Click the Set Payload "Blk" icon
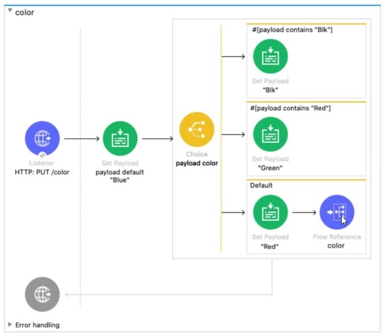Screen dimensions: 384x335 click(x=270, y=56)
